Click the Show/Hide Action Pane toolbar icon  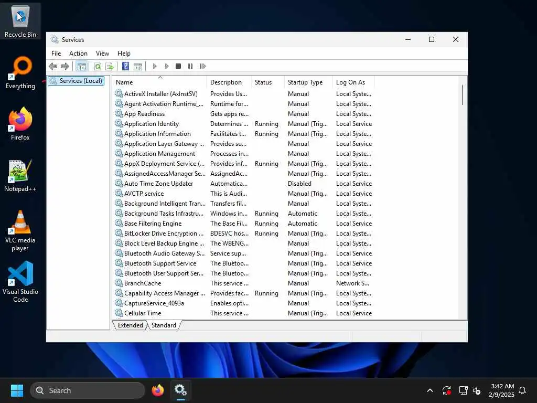tap(138, 66)
